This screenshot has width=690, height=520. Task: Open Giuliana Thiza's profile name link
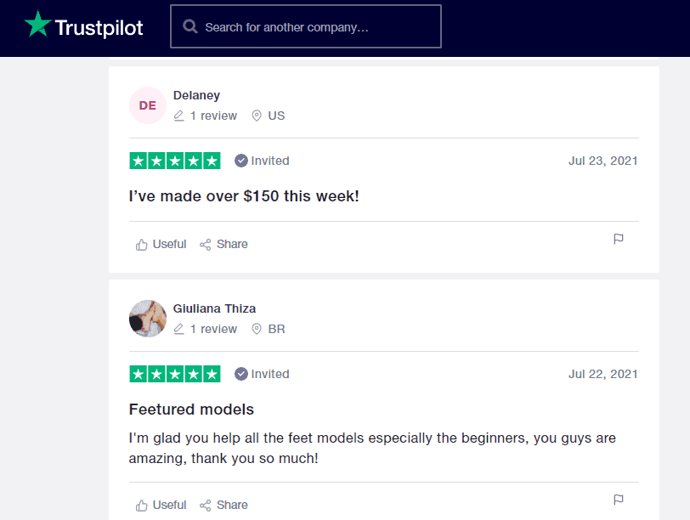click(214, 308)
